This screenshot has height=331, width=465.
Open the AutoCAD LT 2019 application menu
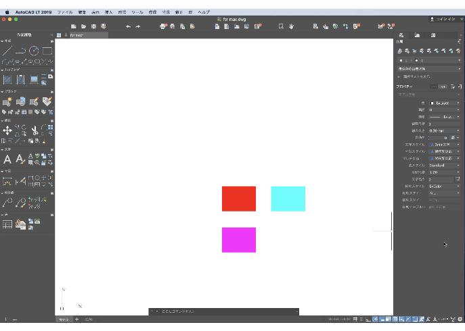tap(33, 12)
